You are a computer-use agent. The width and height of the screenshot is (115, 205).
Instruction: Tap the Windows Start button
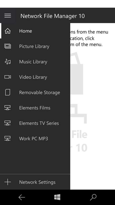click(57, 197)
